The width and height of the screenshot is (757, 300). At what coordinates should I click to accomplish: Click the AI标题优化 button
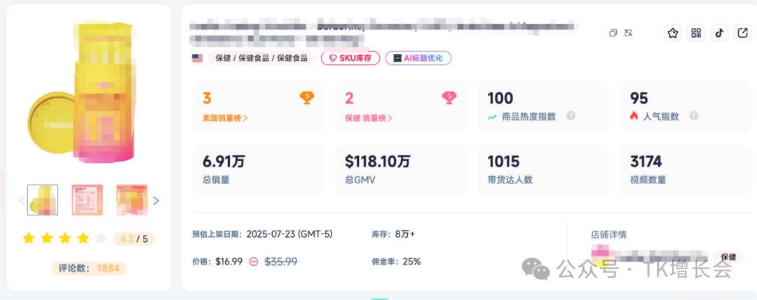pyautogui.click(x=418, y=58)
